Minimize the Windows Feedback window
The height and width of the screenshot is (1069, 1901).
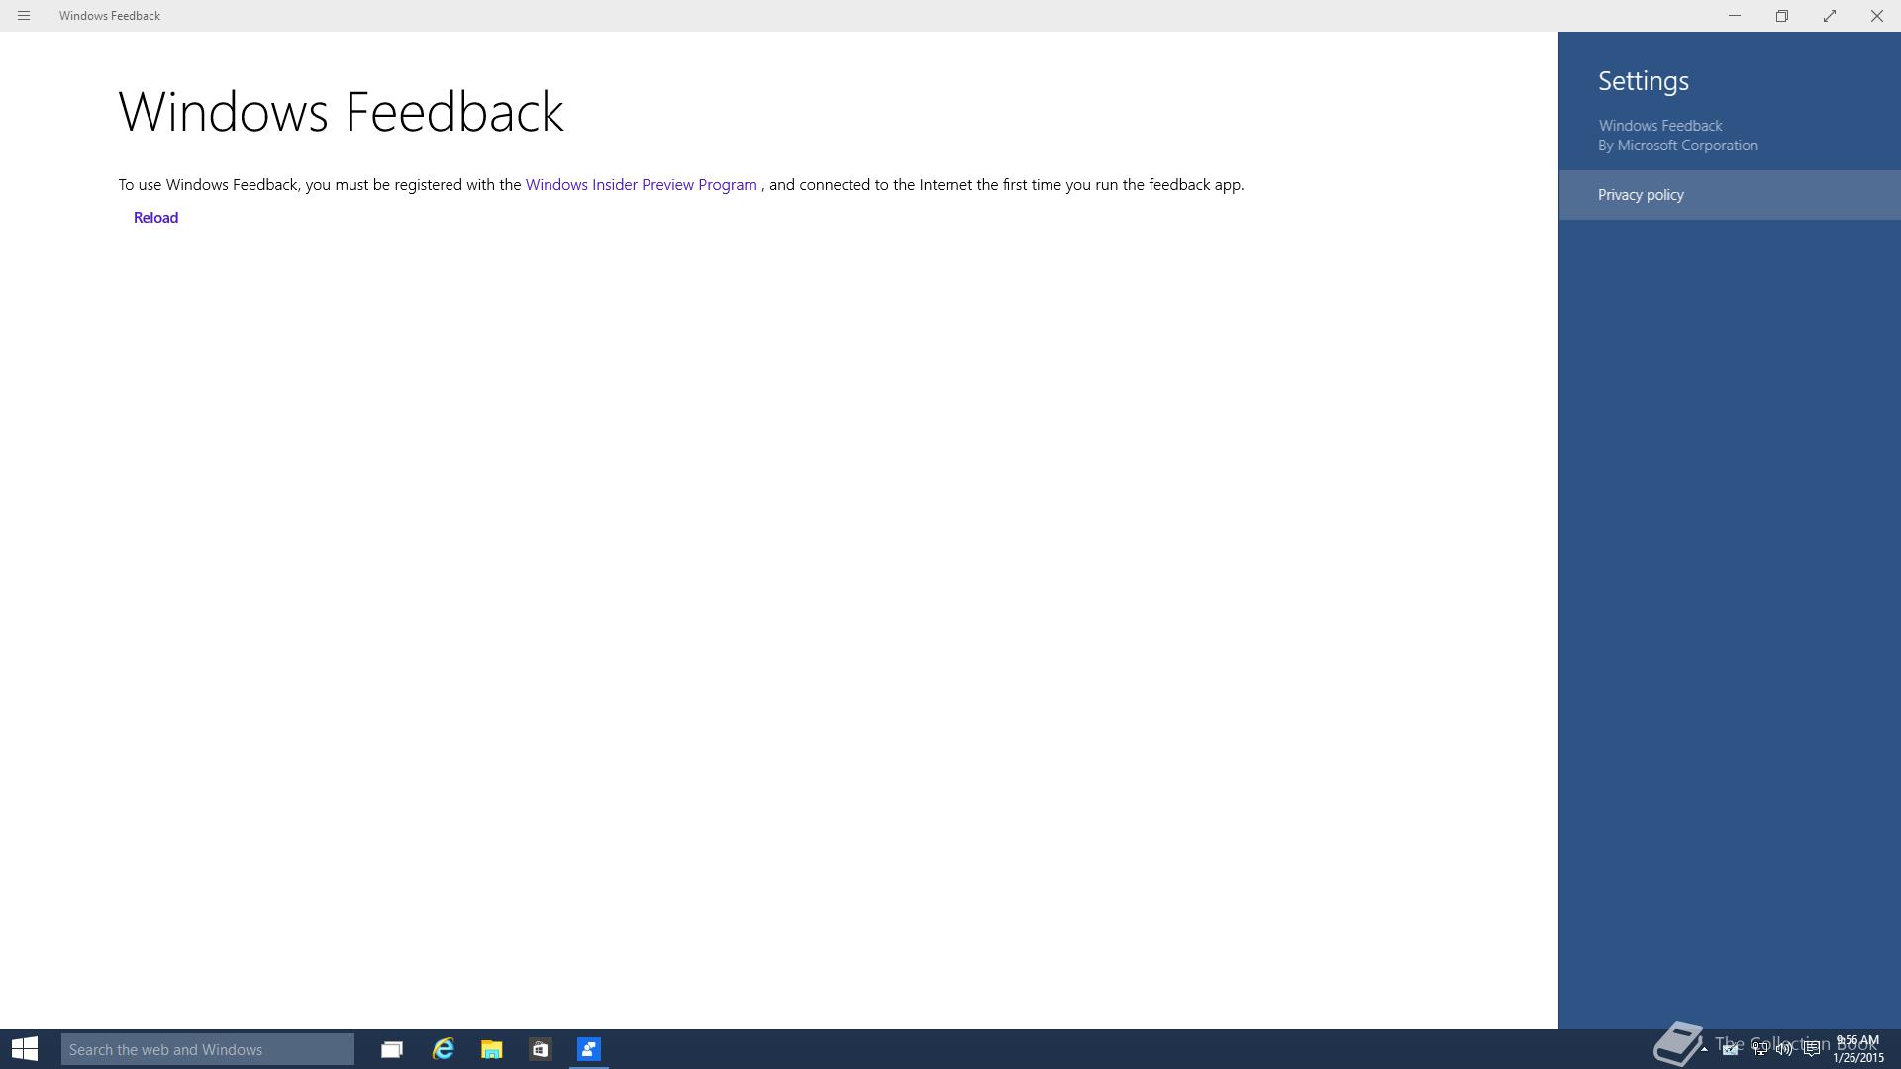(x=1735, y=16)
